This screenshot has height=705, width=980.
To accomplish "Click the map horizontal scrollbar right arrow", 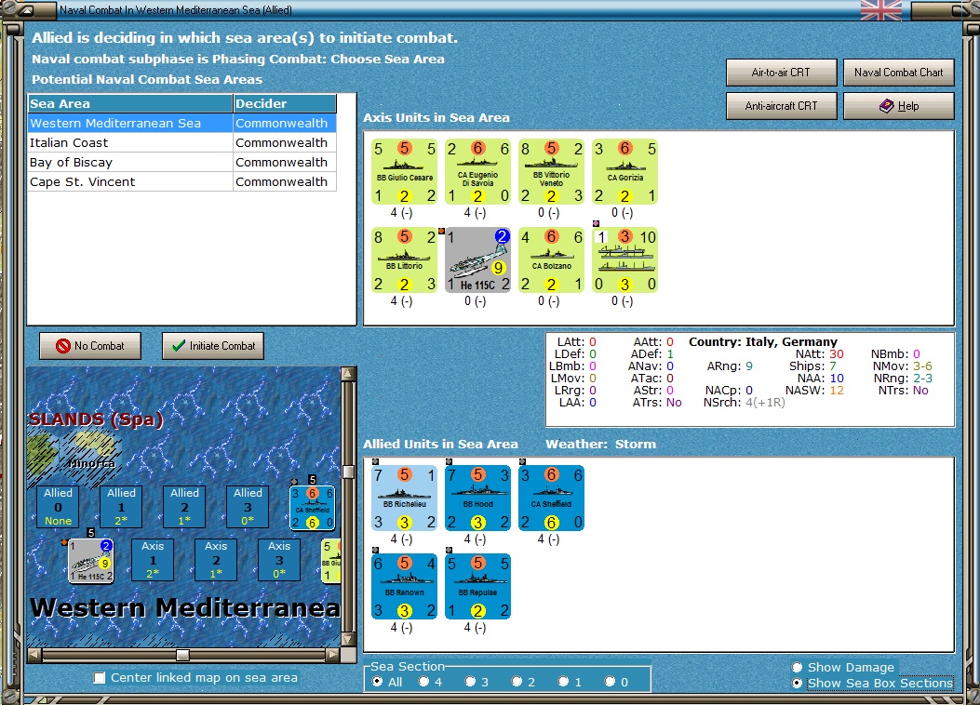I will 332,655.
